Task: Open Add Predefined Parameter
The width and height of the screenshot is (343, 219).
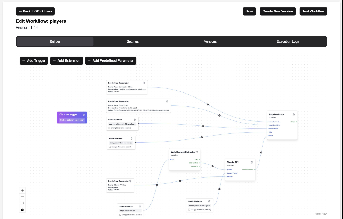Action: tap(111, 60)
